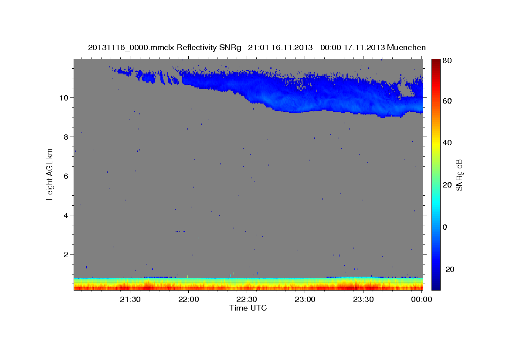The height and width of the screenshot is (348, 523).
Task: Click the colorbar label 0
Action: point(445,227)
